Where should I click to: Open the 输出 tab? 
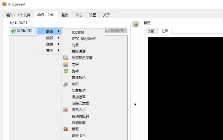(65, 15)
